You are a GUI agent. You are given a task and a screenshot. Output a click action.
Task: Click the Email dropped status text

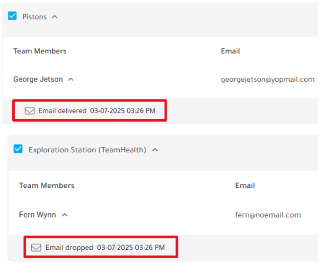click(69, 247)
